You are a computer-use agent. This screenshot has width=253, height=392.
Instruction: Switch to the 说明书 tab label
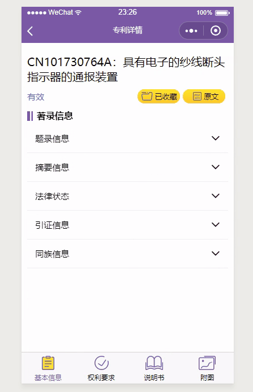[154, 377]
